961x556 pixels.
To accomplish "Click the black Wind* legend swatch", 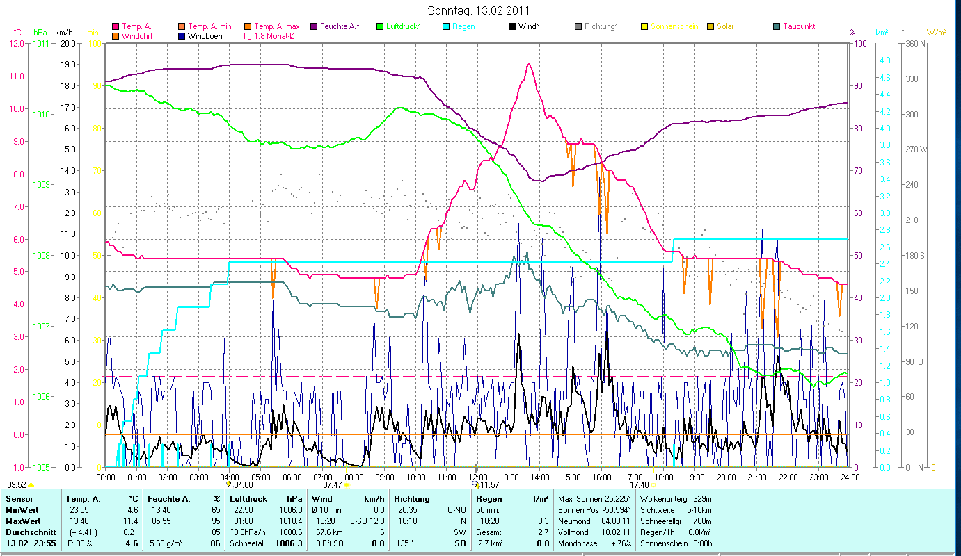I will [512, 26].
